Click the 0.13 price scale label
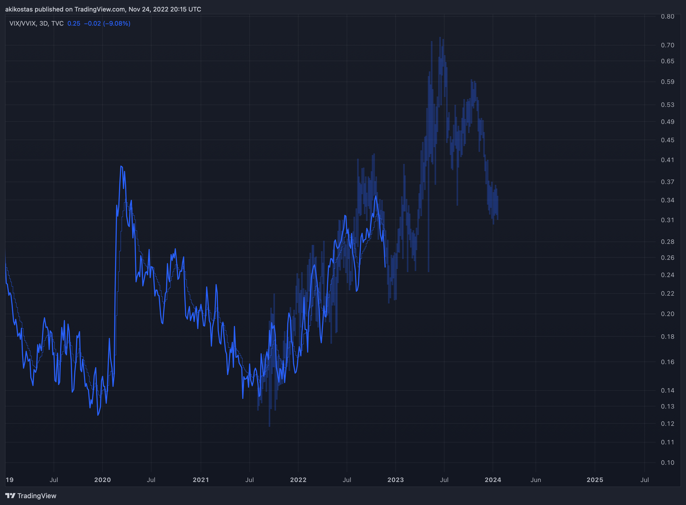 point(668,406)
